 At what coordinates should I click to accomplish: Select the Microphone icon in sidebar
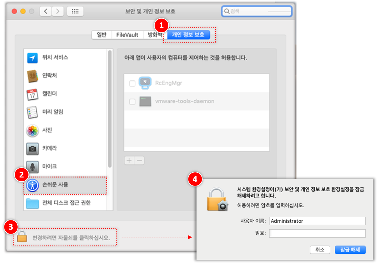coord(33,167)
